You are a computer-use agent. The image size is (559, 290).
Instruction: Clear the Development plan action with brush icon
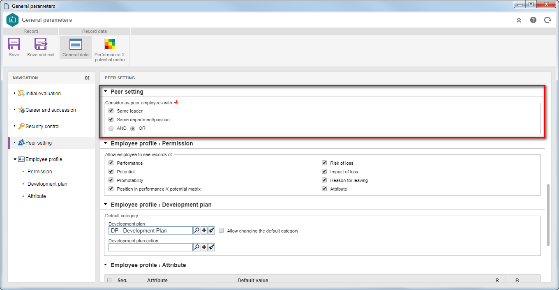click(x=212, y=247)
